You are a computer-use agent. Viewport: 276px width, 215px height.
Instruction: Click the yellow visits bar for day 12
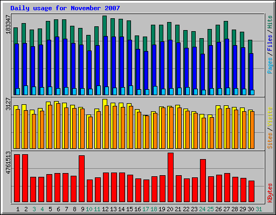tap(105, 102)
